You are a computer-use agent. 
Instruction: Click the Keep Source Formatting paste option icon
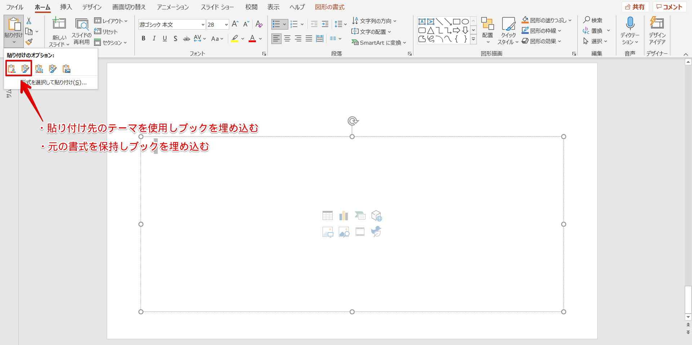(x=25, y=68)
